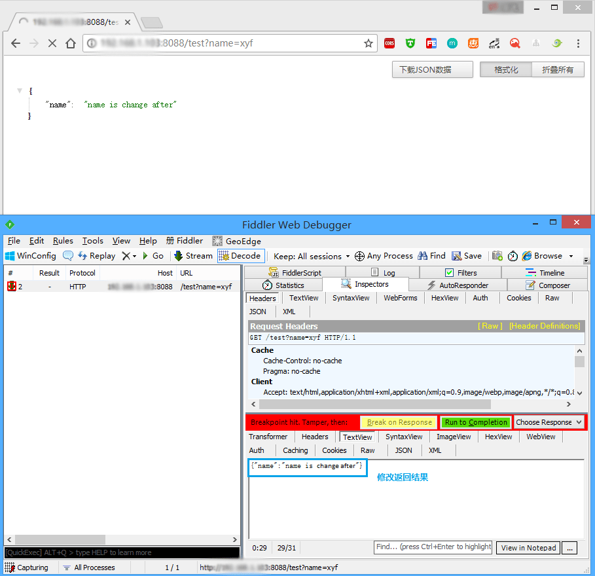Click the [Raw] headers link
The height and width of the screenshot is (576, 595).
tap(490, 326)
